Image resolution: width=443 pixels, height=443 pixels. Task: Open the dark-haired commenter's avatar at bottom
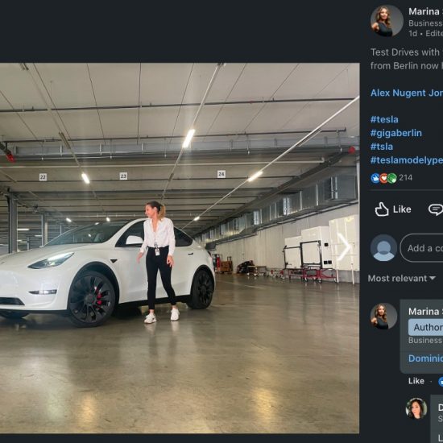416,408
